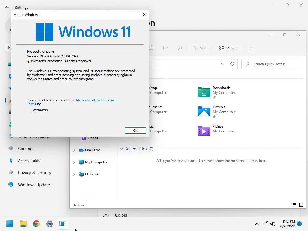This screenshot has height=231, width=308.
Task: Expand My Computer in navigation pane
Action: (74, 162)
